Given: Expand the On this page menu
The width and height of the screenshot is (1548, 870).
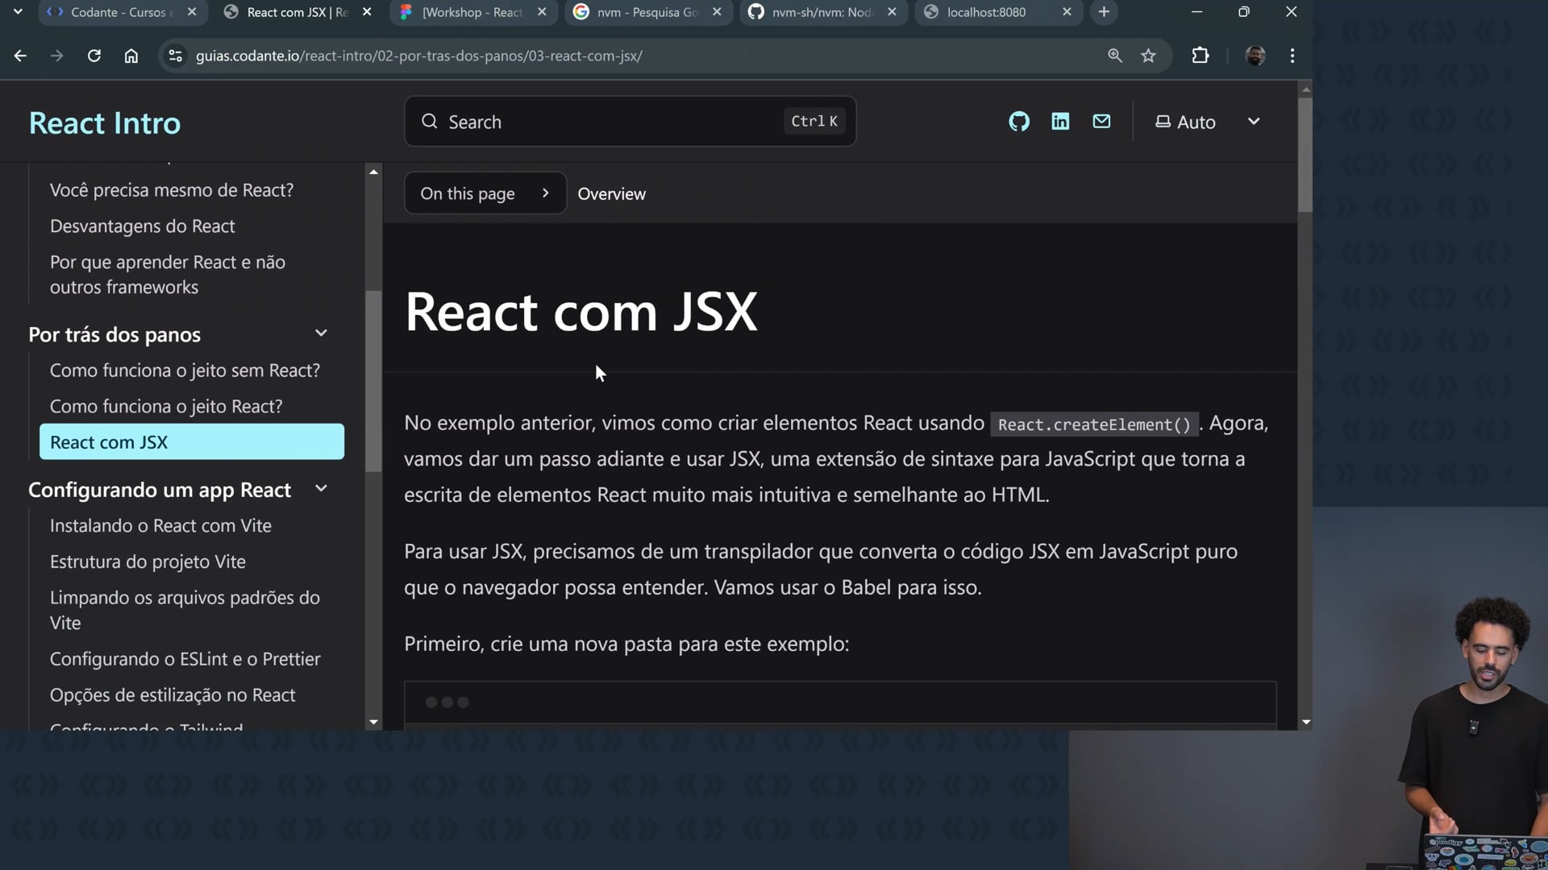Looking at the screenshot, I should [485, 193].
